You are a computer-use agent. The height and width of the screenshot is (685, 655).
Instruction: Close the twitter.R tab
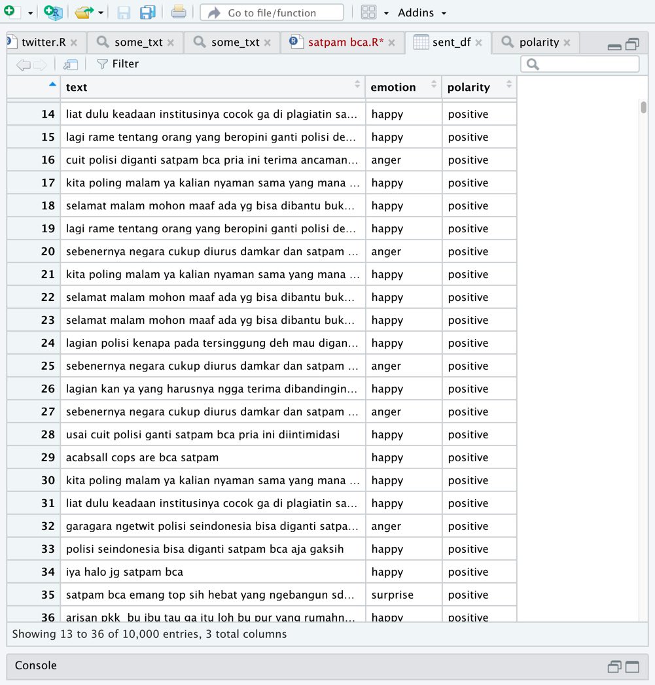tap(75, 43)
